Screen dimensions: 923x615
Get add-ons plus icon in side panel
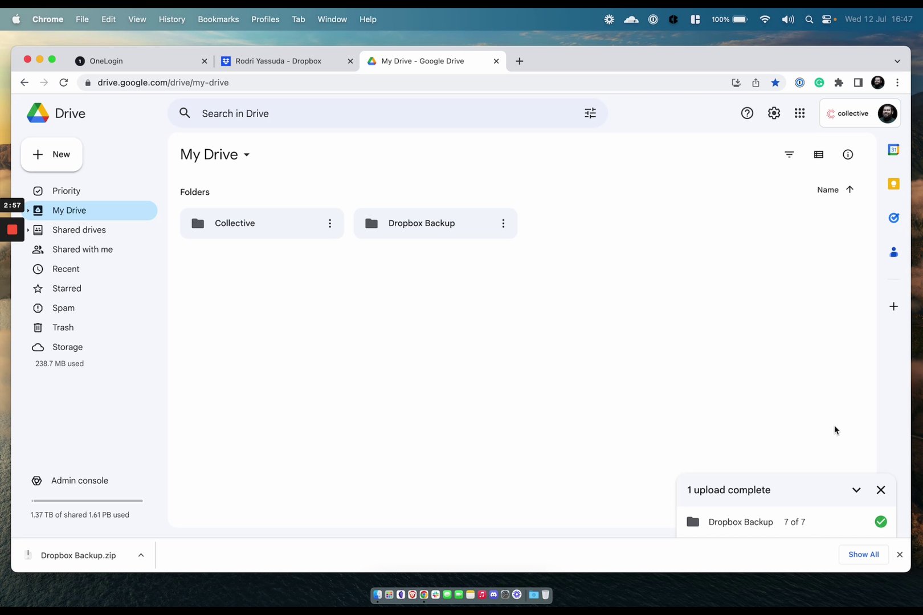pos(893,306)
